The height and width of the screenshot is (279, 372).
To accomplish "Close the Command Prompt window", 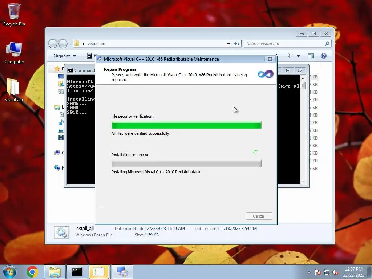I will [300, 70].
